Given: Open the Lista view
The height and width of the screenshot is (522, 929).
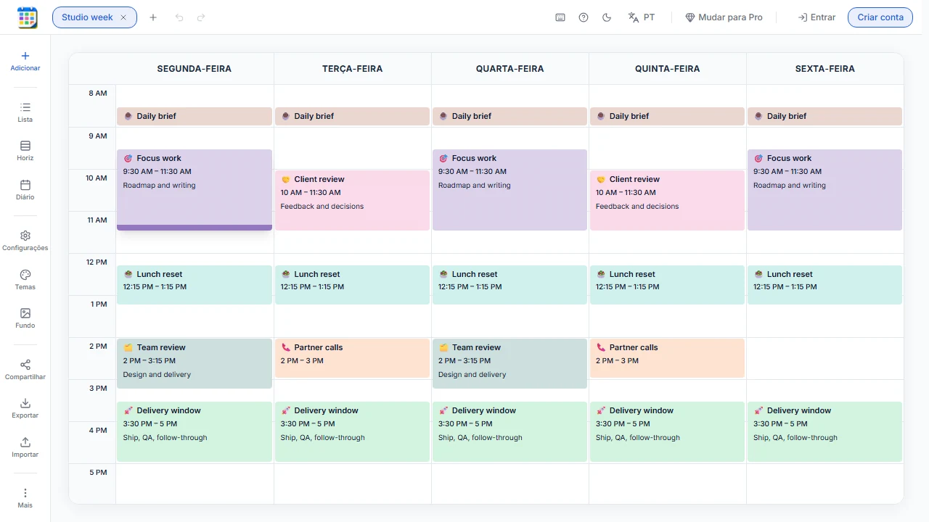Looking at the screenshot, I should [25, 112].
